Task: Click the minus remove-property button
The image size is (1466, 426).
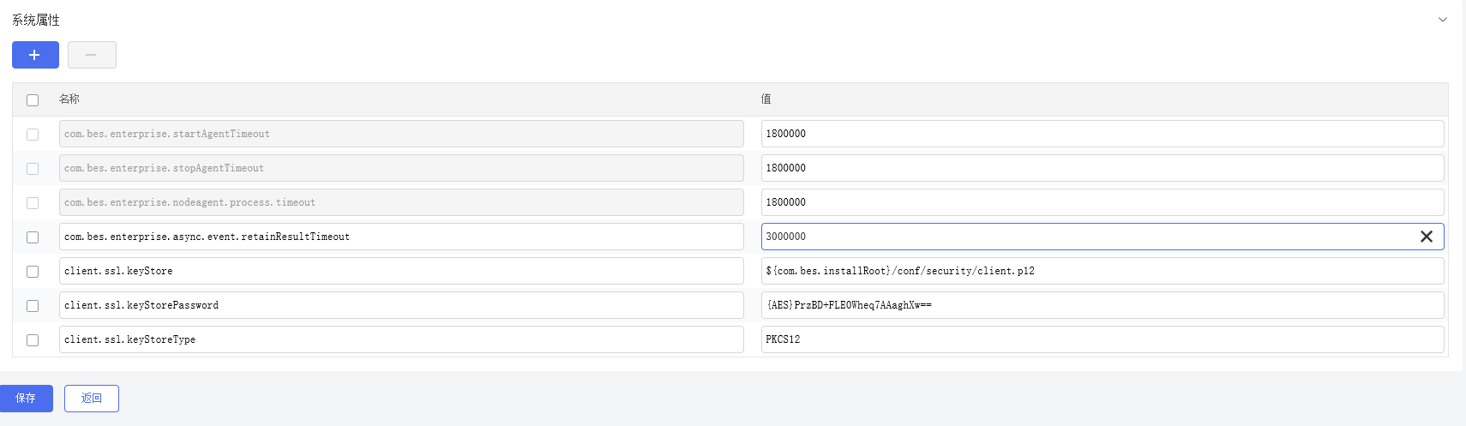Action: click(x=92, y=55)
